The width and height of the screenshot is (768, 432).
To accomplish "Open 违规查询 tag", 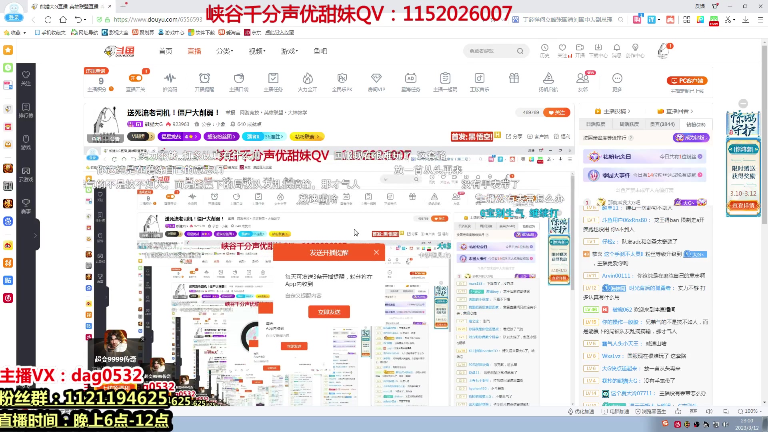I will (x=96, y=71).
